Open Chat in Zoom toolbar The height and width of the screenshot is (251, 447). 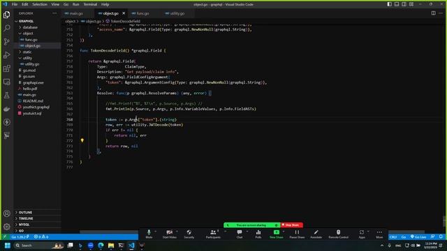click(240, 234)
